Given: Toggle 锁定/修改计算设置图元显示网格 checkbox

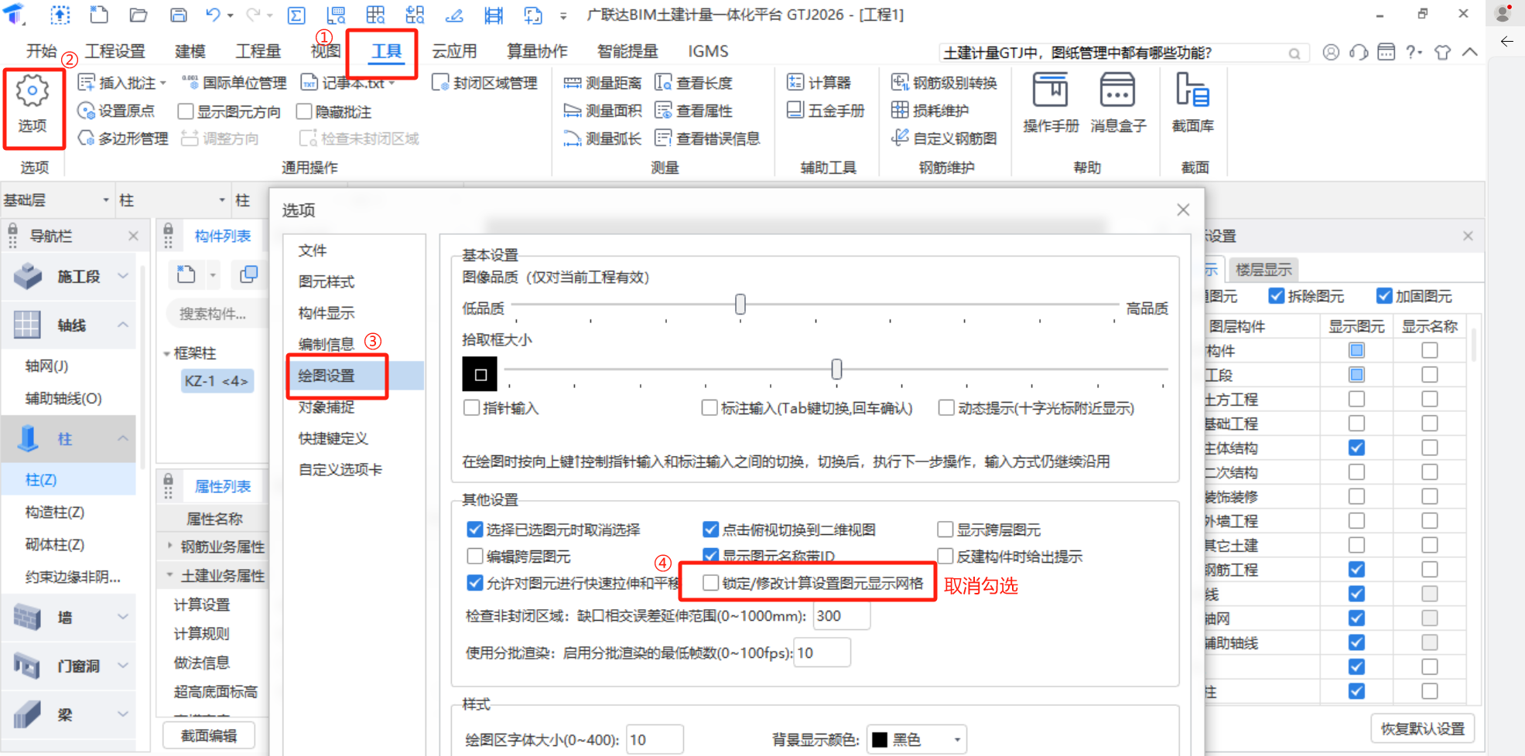Looking at the screenshot, I should 710,583.
